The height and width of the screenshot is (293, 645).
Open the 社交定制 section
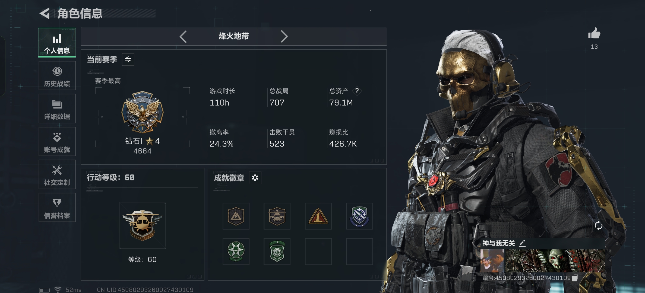57,174
